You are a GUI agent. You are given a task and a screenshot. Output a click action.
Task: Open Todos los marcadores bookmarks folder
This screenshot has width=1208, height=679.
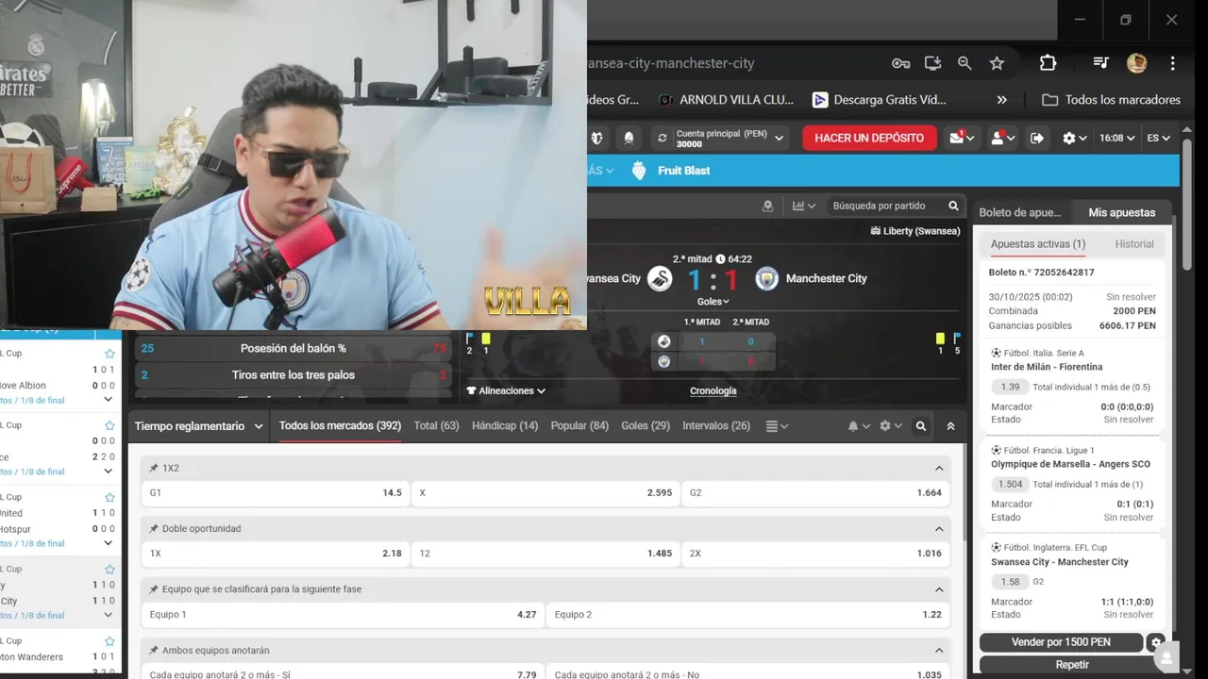[x=1111, y=100]
